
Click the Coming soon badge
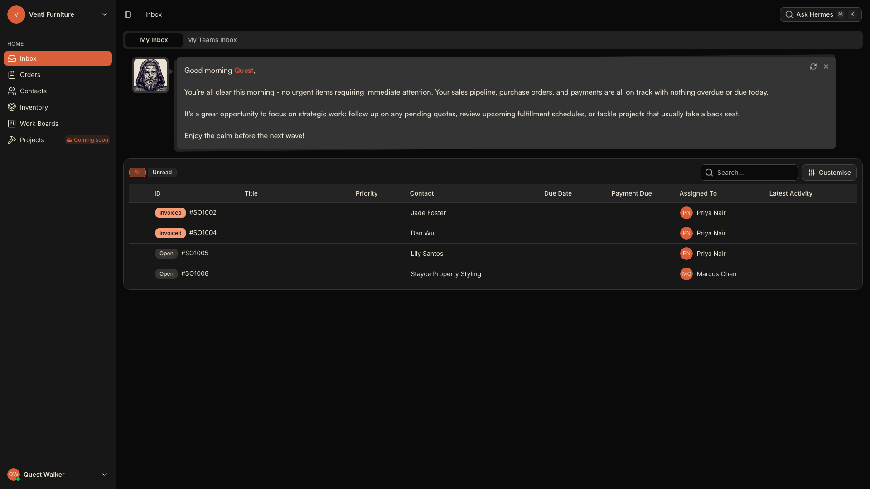[x=87, y=140]
